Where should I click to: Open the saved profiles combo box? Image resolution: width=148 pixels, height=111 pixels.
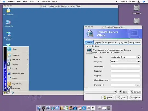101,92
